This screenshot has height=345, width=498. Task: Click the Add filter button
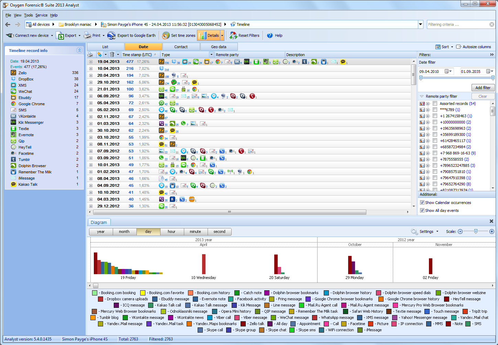pyautogui.click(x=483, y=88)
